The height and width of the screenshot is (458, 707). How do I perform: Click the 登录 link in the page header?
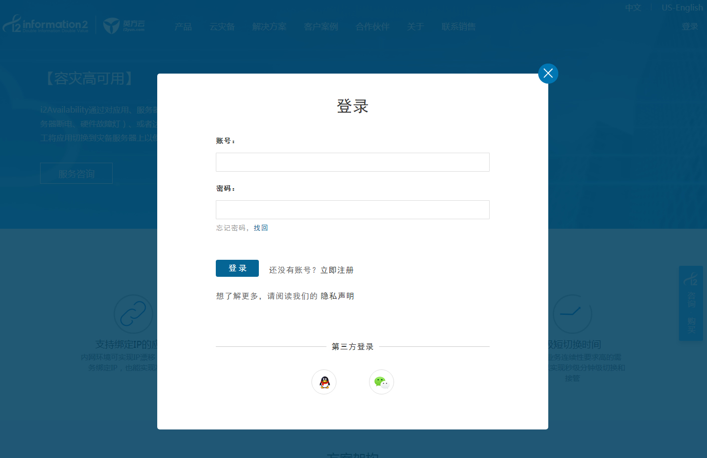(690, 27)
